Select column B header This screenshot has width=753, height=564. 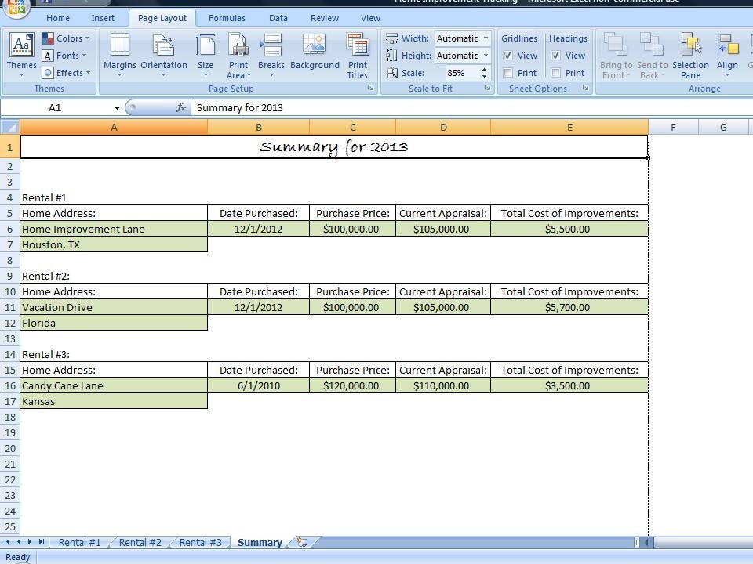(x=258, y=127)
